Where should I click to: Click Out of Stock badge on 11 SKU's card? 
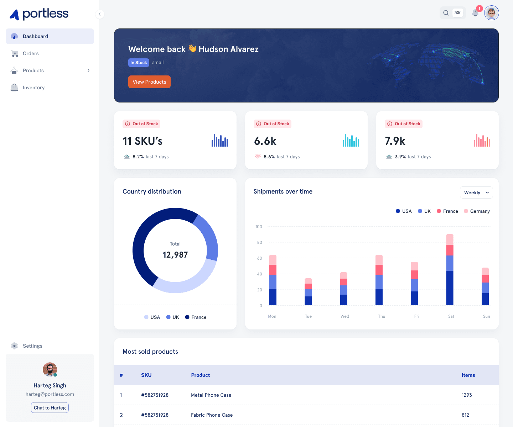pos(141,124)
